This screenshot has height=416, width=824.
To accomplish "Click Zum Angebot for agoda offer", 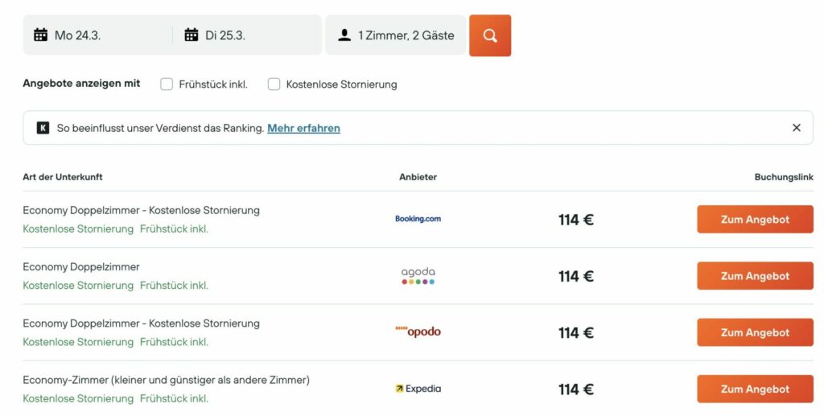I will click(755, 276).
